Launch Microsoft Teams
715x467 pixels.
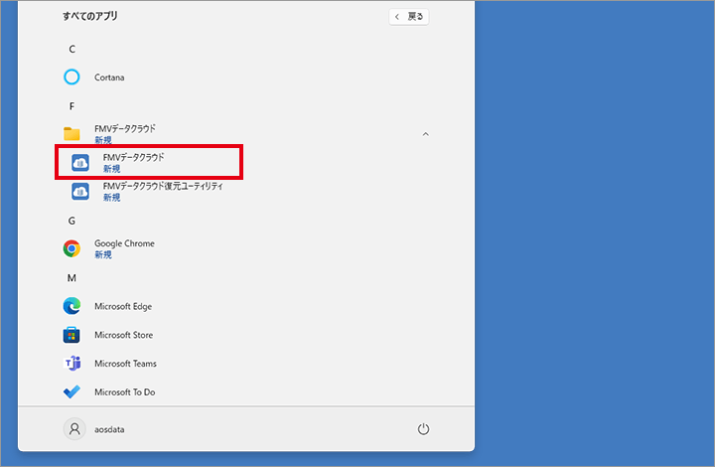tap(125, 364)
